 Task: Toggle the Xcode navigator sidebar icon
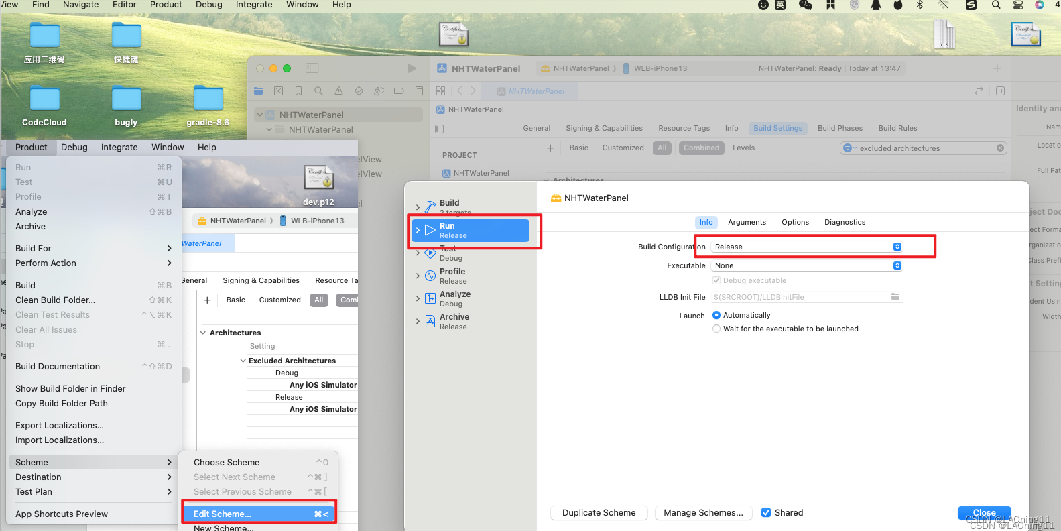[x=312, y=68]
